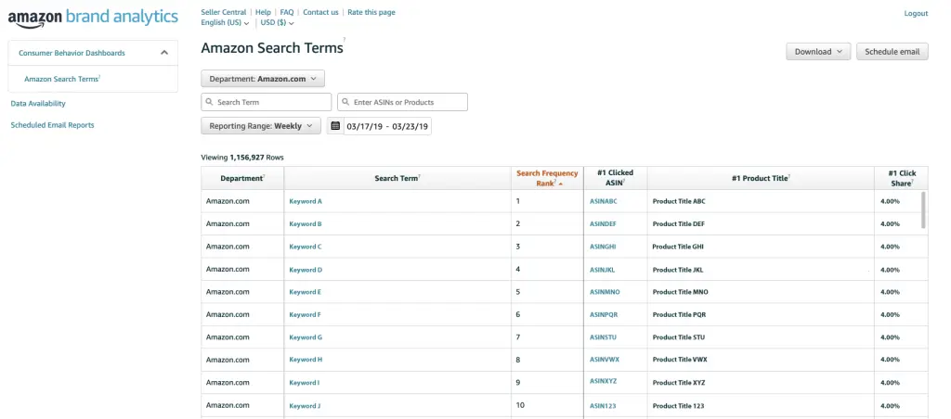The width and height of the screenshot is (951, 419).
Task: Change language from English (US) selector
Action: pyautogui.click(x=225, y=23)
